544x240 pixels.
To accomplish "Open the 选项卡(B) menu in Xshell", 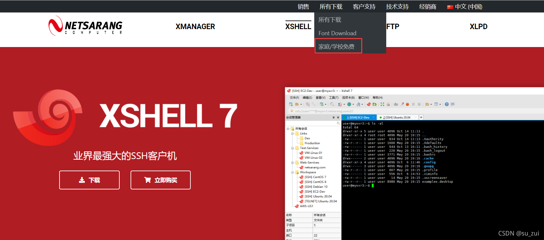I will point(348,98).
